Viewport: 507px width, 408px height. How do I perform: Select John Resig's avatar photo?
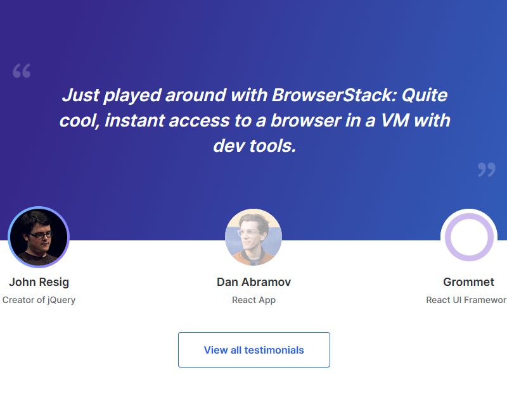[x=39, y=237]
